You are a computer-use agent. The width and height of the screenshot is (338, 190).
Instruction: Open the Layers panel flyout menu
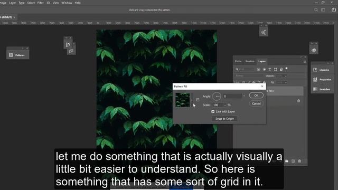coord(305,62)
